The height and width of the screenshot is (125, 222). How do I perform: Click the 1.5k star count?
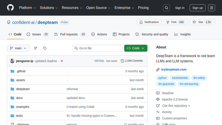pos(208,22)
